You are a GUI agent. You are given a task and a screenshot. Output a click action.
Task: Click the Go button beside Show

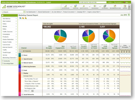32,91
